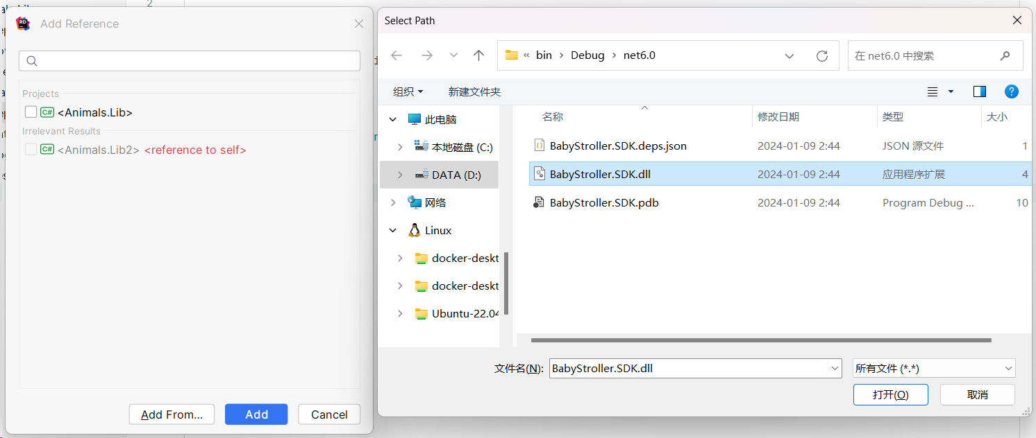The width and height of the screenshot is (1036, 438).
Task: Go back in Select Path dialog
Action: point(396,55)
